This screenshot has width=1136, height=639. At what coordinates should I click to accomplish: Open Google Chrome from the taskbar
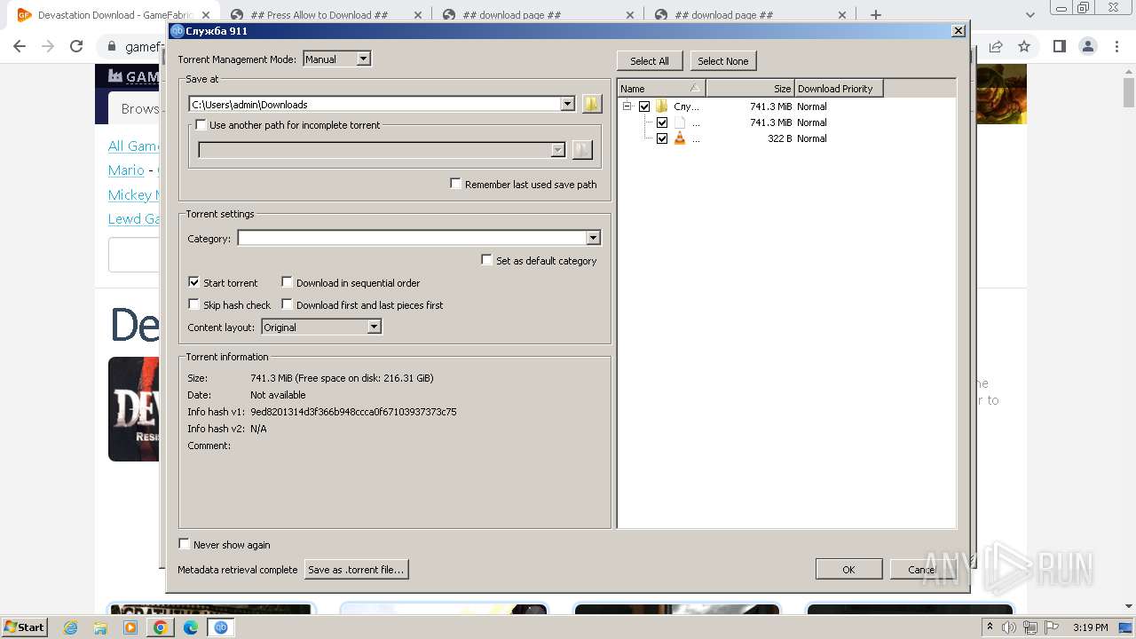tap(160, 627)
